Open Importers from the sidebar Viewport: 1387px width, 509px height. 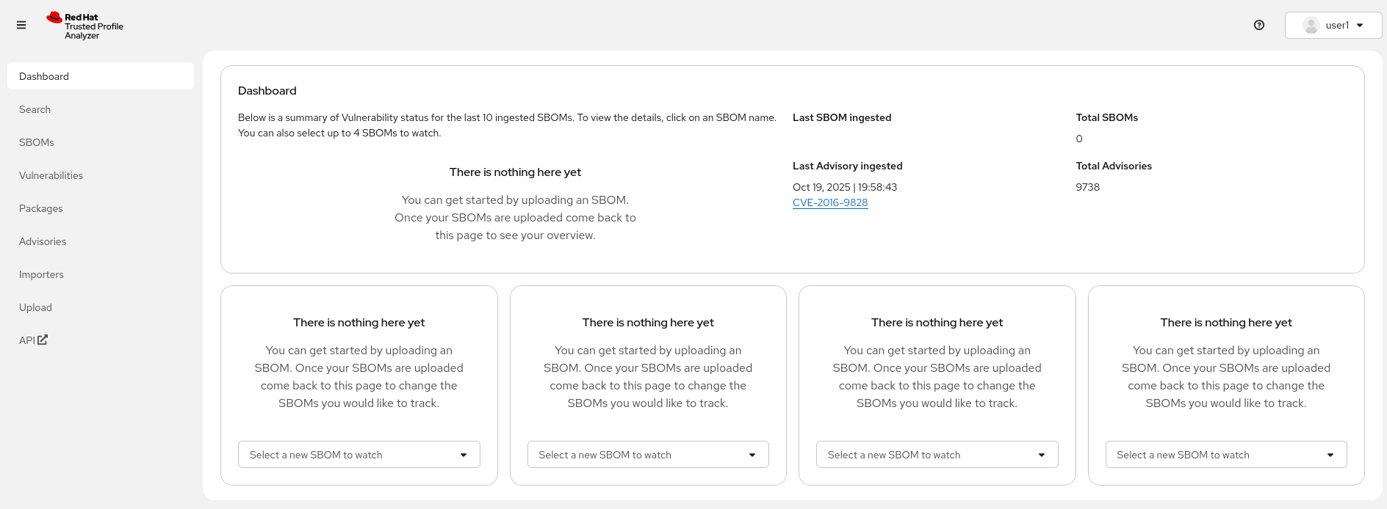tap(42, 274)
